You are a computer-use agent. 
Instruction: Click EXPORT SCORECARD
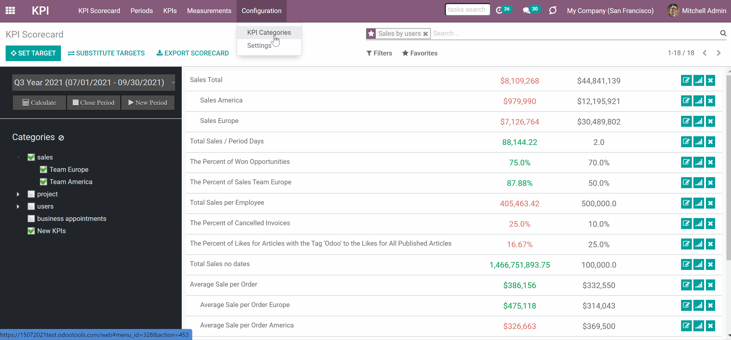[x=193, y=53]
